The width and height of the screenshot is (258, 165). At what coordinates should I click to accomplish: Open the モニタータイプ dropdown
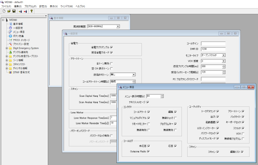[224, 54]
